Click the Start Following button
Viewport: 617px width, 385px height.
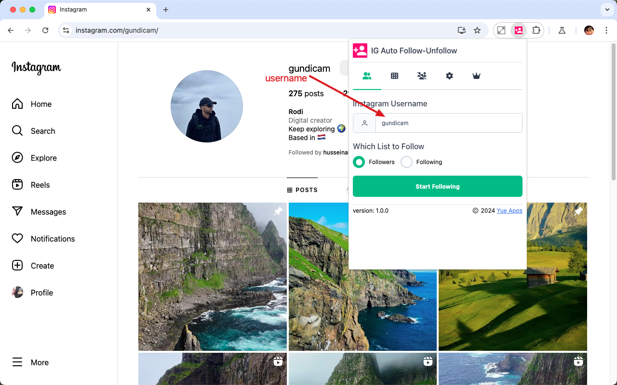[x=437, y=186]
